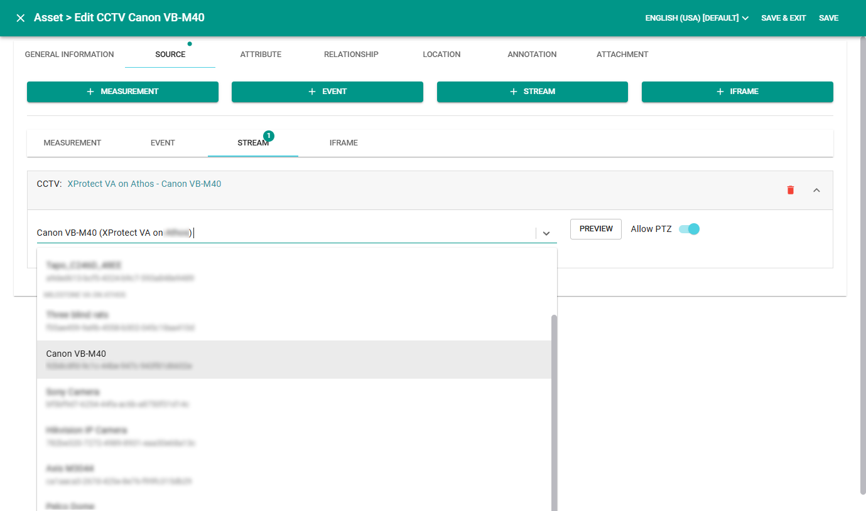Click the camera name input field
The height and width of the screenshot is (511, 866).
click(283, 233)
